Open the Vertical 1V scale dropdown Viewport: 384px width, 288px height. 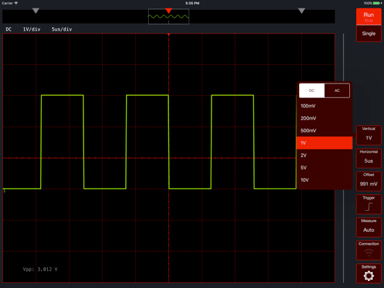tap(369, 135)
